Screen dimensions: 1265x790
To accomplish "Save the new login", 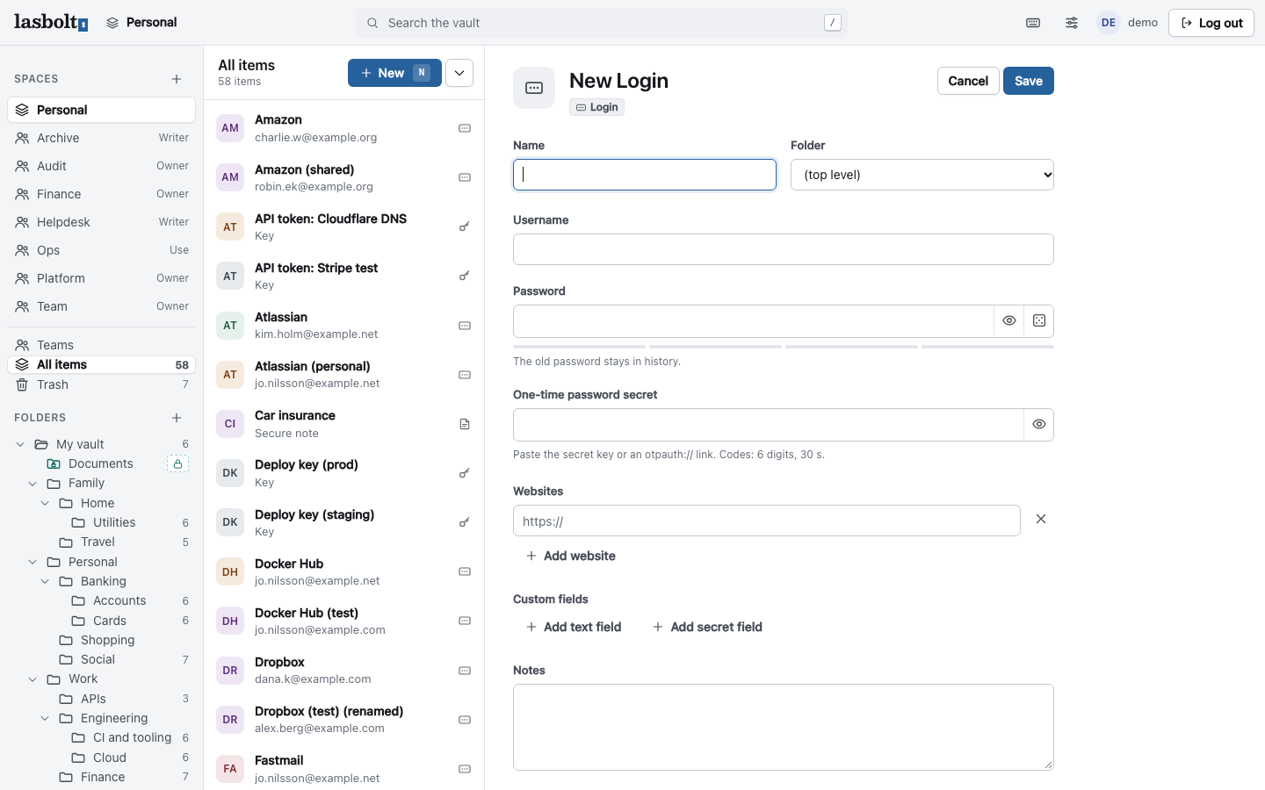I will (x=1029, y=81).
